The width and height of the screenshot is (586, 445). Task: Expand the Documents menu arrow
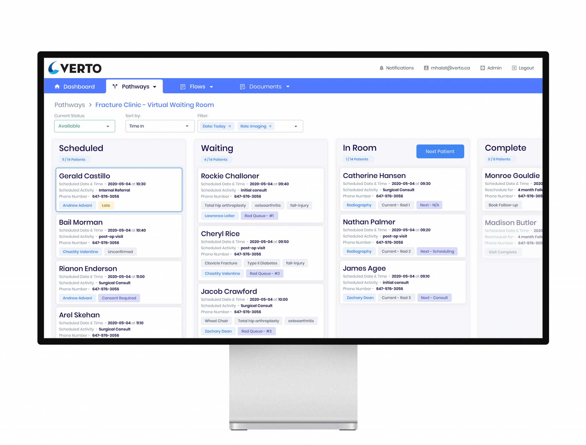point(288,87)
